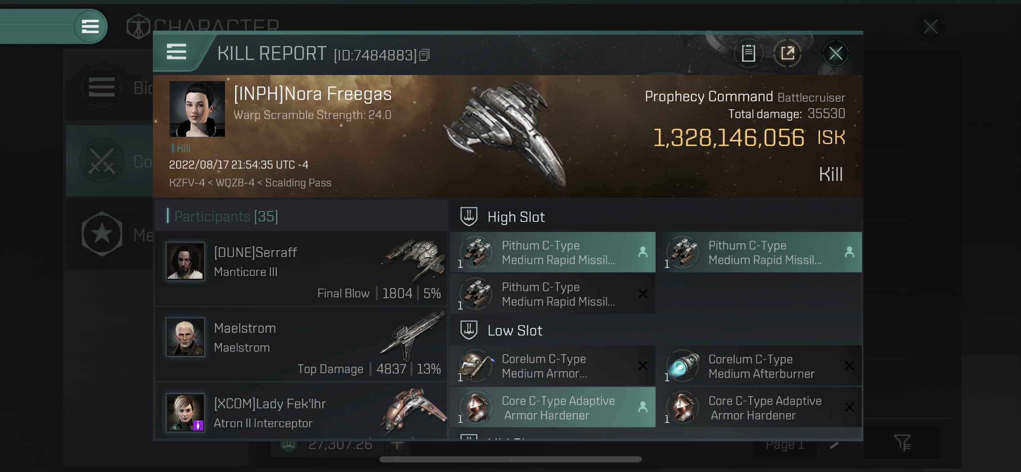Screen dimensions: 1021x472
Task: Open the kill report hamburger menu
Action: 177,52
